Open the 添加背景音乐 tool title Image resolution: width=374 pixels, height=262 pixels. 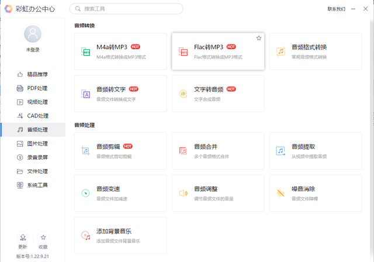(x=114, y=231)
